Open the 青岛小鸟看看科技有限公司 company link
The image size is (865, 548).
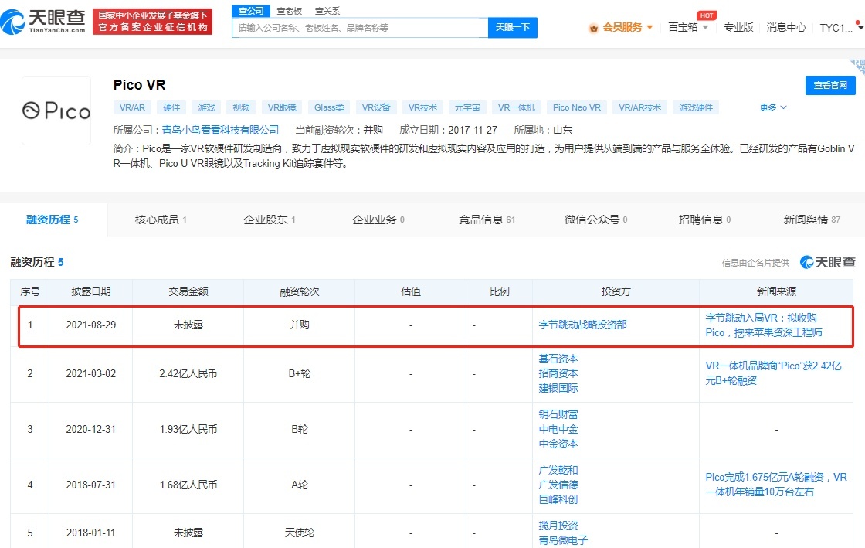coord(220,130)
